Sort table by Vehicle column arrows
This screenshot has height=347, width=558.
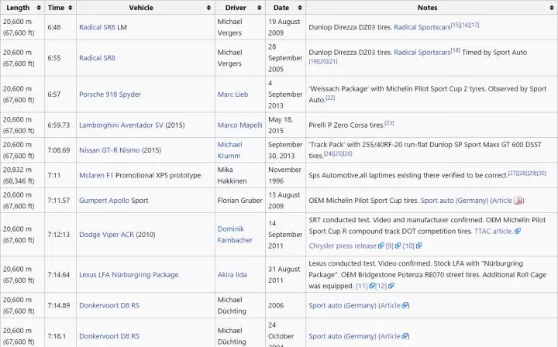[x=209, y=8]
